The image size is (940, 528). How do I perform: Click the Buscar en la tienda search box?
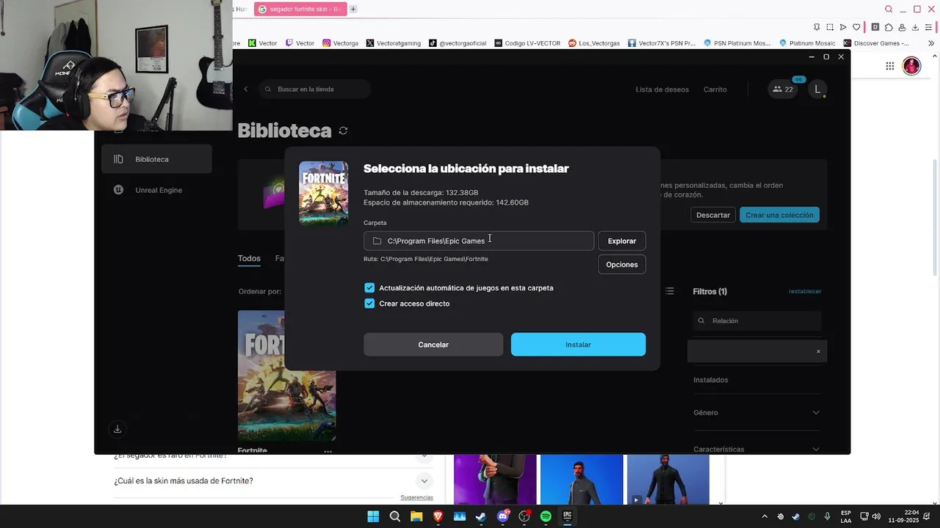[x=314, y=89]
